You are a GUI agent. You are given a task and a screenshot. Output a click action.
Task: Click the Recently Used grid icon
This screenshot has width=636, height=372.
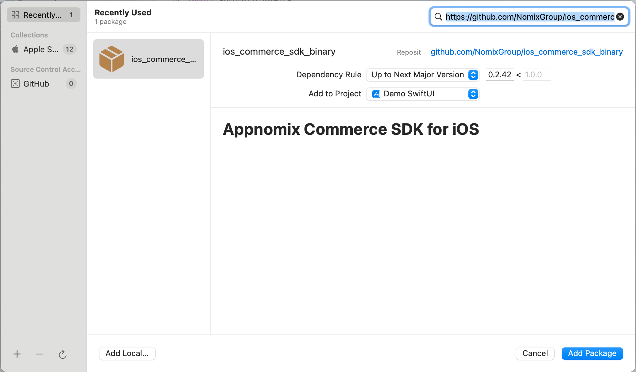pyautogui.click(x=15, y=15)
